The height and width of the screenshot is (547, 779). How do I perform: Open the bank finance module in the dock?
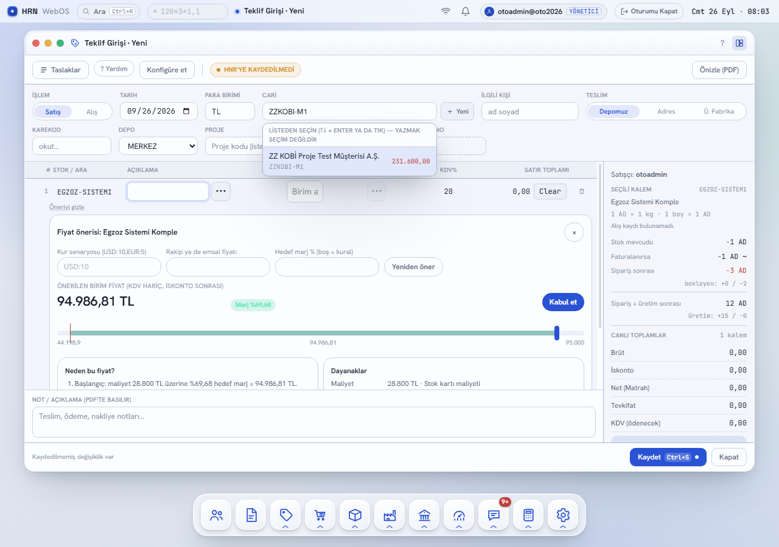point(424,515)
